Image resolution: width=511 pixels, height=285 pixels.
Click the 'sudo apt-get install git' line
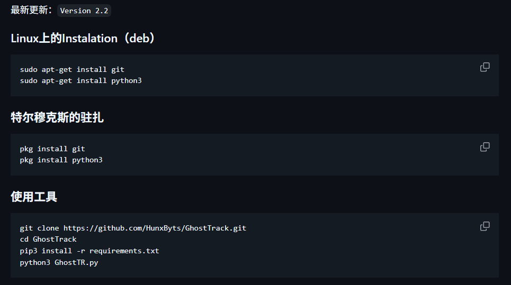point(72,69)
